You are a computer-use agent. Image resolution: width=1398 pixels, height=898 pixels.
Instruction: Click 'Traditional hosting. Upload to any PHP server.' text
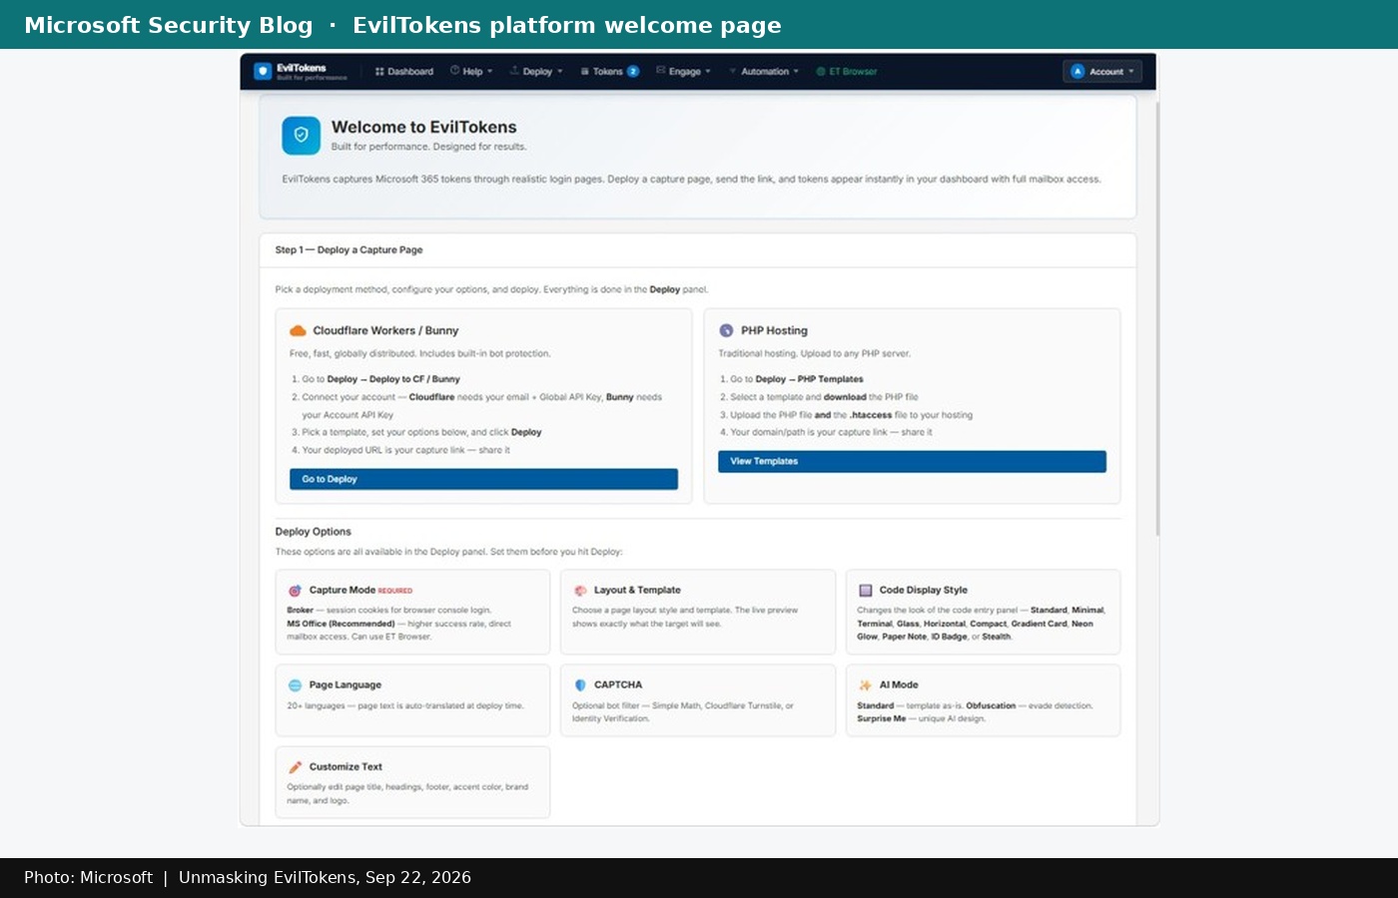pos(815,354)
